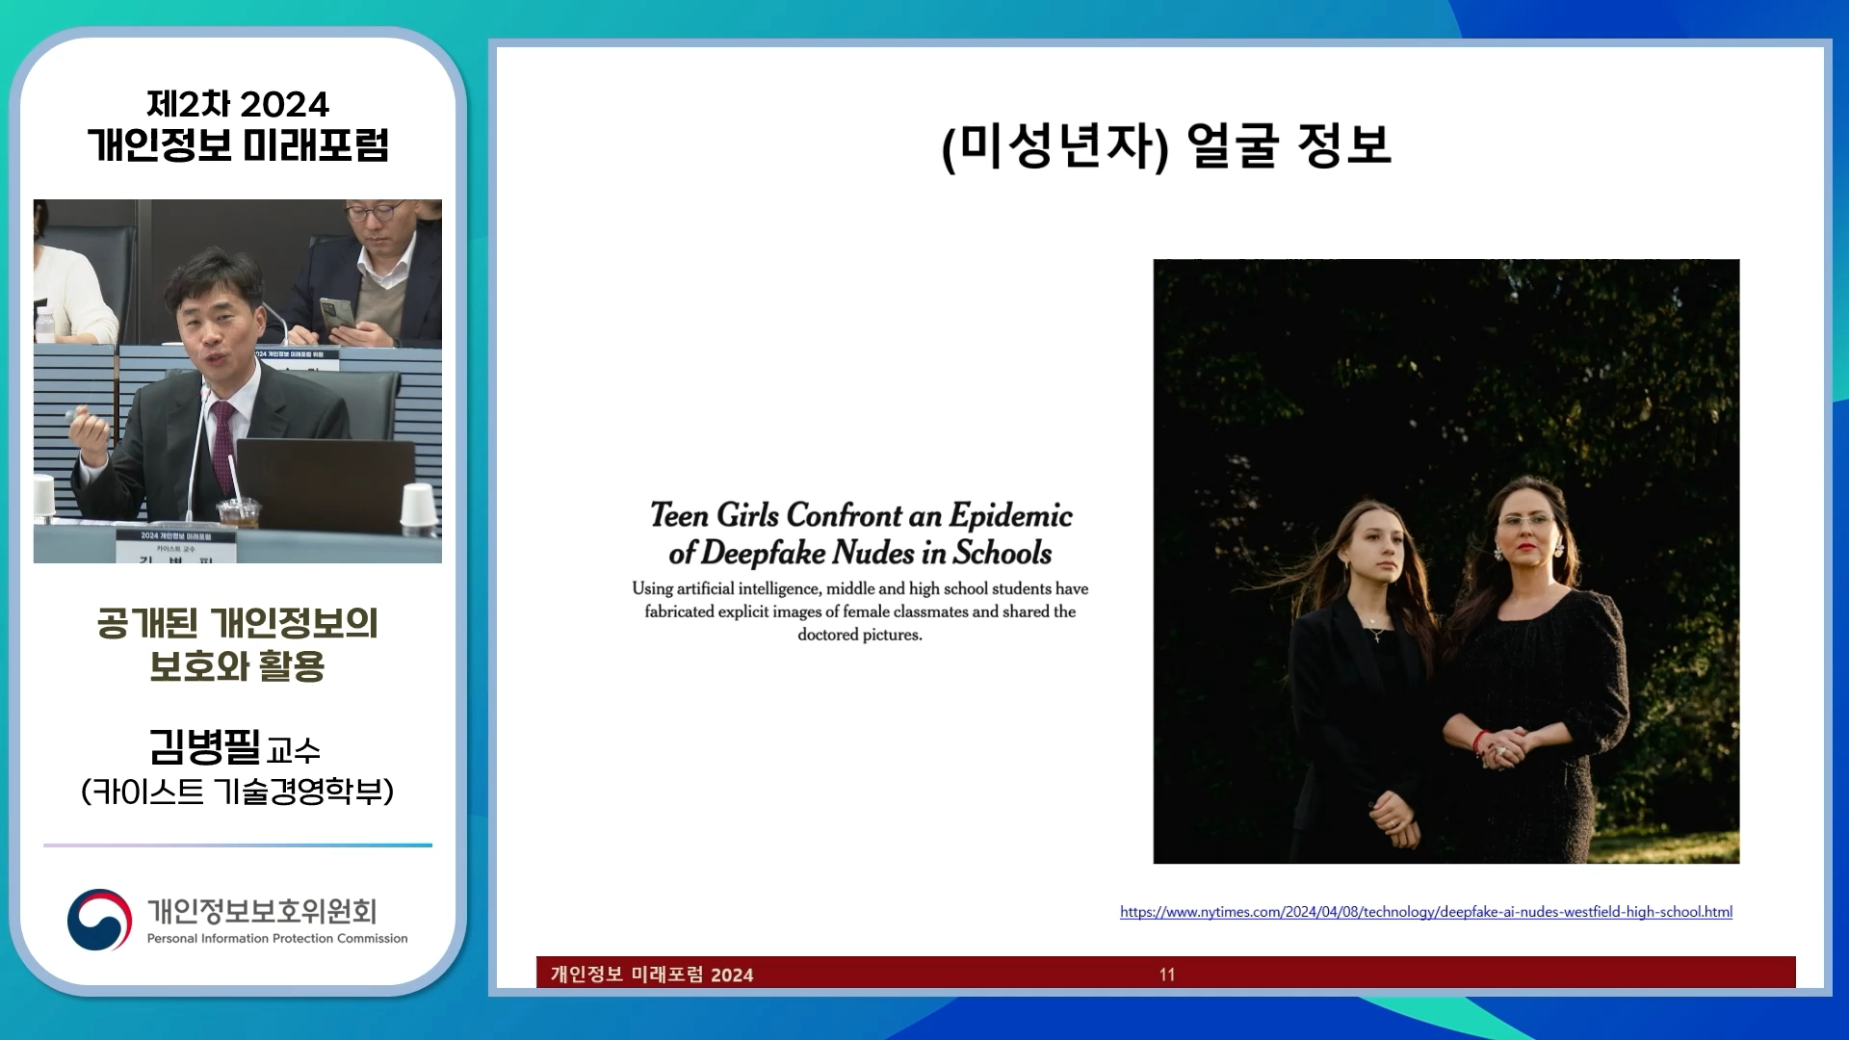Click the forum title '제2차 2024 개인정보 미래포럼'
Viewport: 1849px width, 1040px height.
point(238,125)
